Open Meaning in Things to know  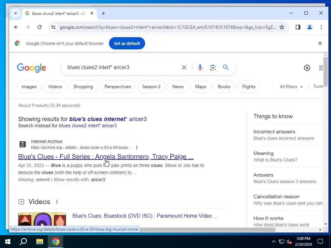(x=288, y=157)
